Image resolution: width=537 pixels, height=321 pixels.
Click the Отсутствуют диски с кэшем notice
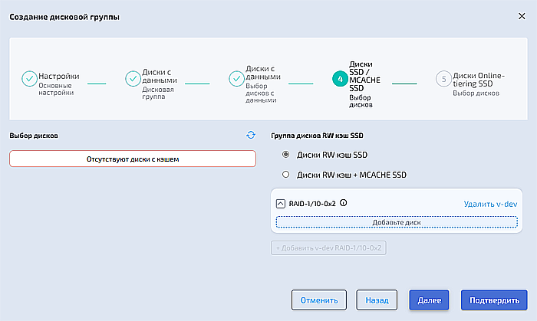click(133, 159)
